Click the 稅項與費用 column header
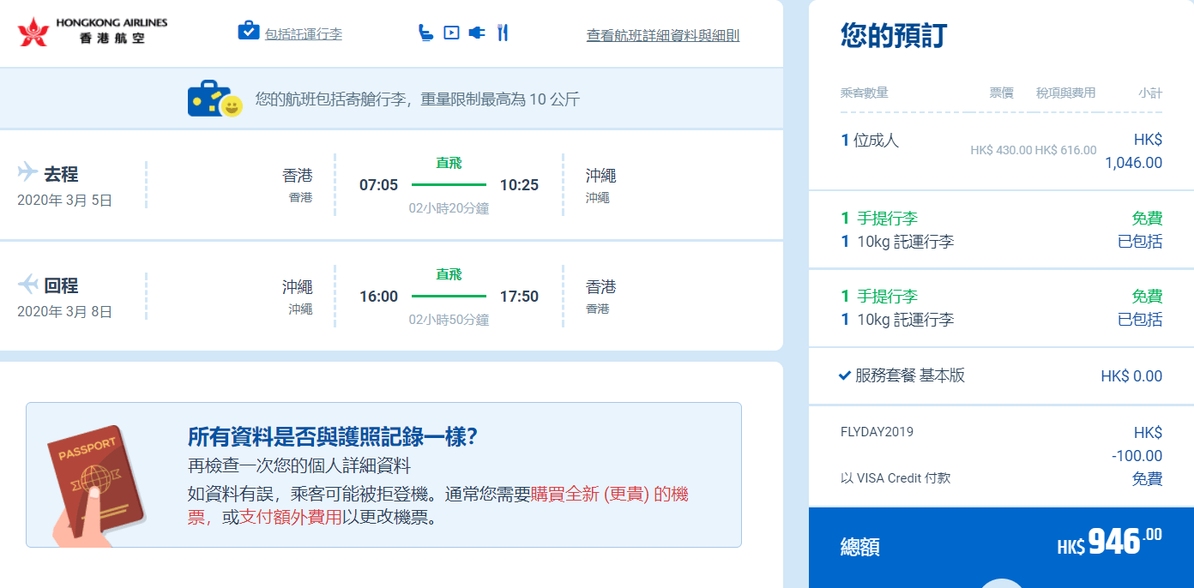 [x=1065, y=93]
